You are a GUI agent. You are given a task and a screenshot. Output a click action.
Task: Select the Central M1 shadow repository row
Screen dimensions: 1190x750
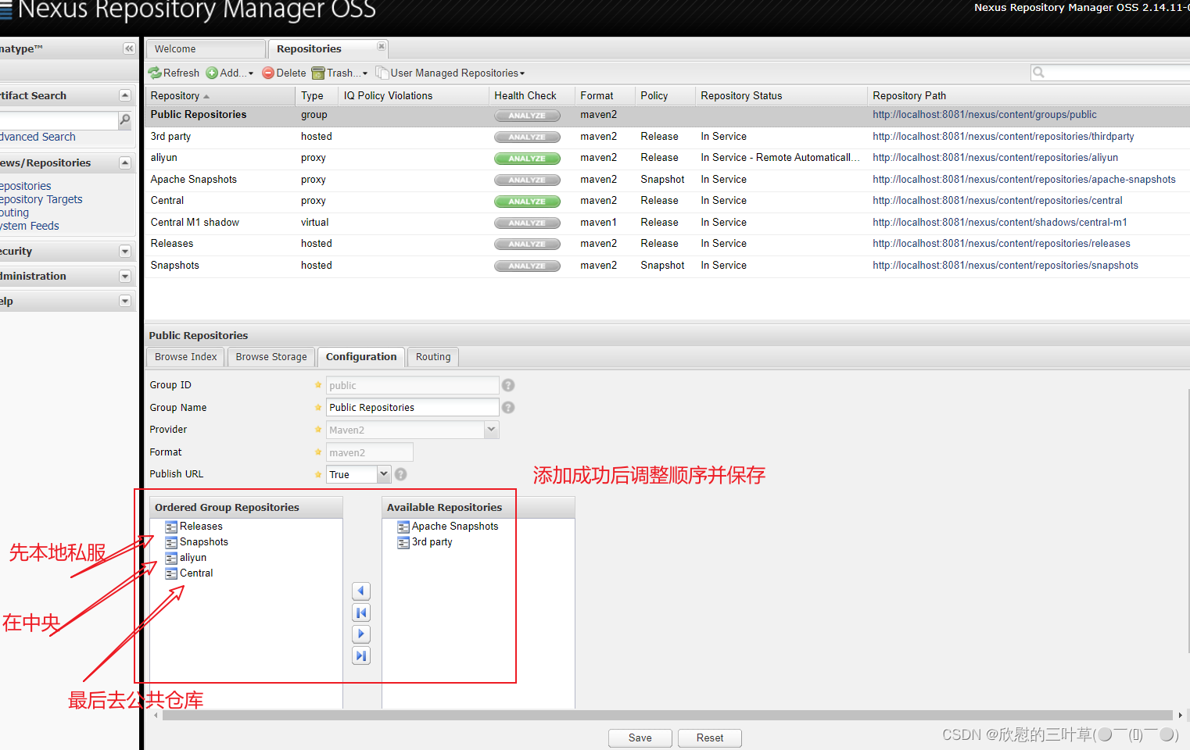tap(667, 223)
